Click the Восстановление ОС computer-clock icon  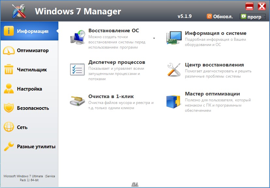tap(78, 37)
